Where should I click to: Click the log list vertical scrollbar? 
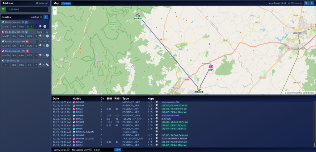point(314,123)
